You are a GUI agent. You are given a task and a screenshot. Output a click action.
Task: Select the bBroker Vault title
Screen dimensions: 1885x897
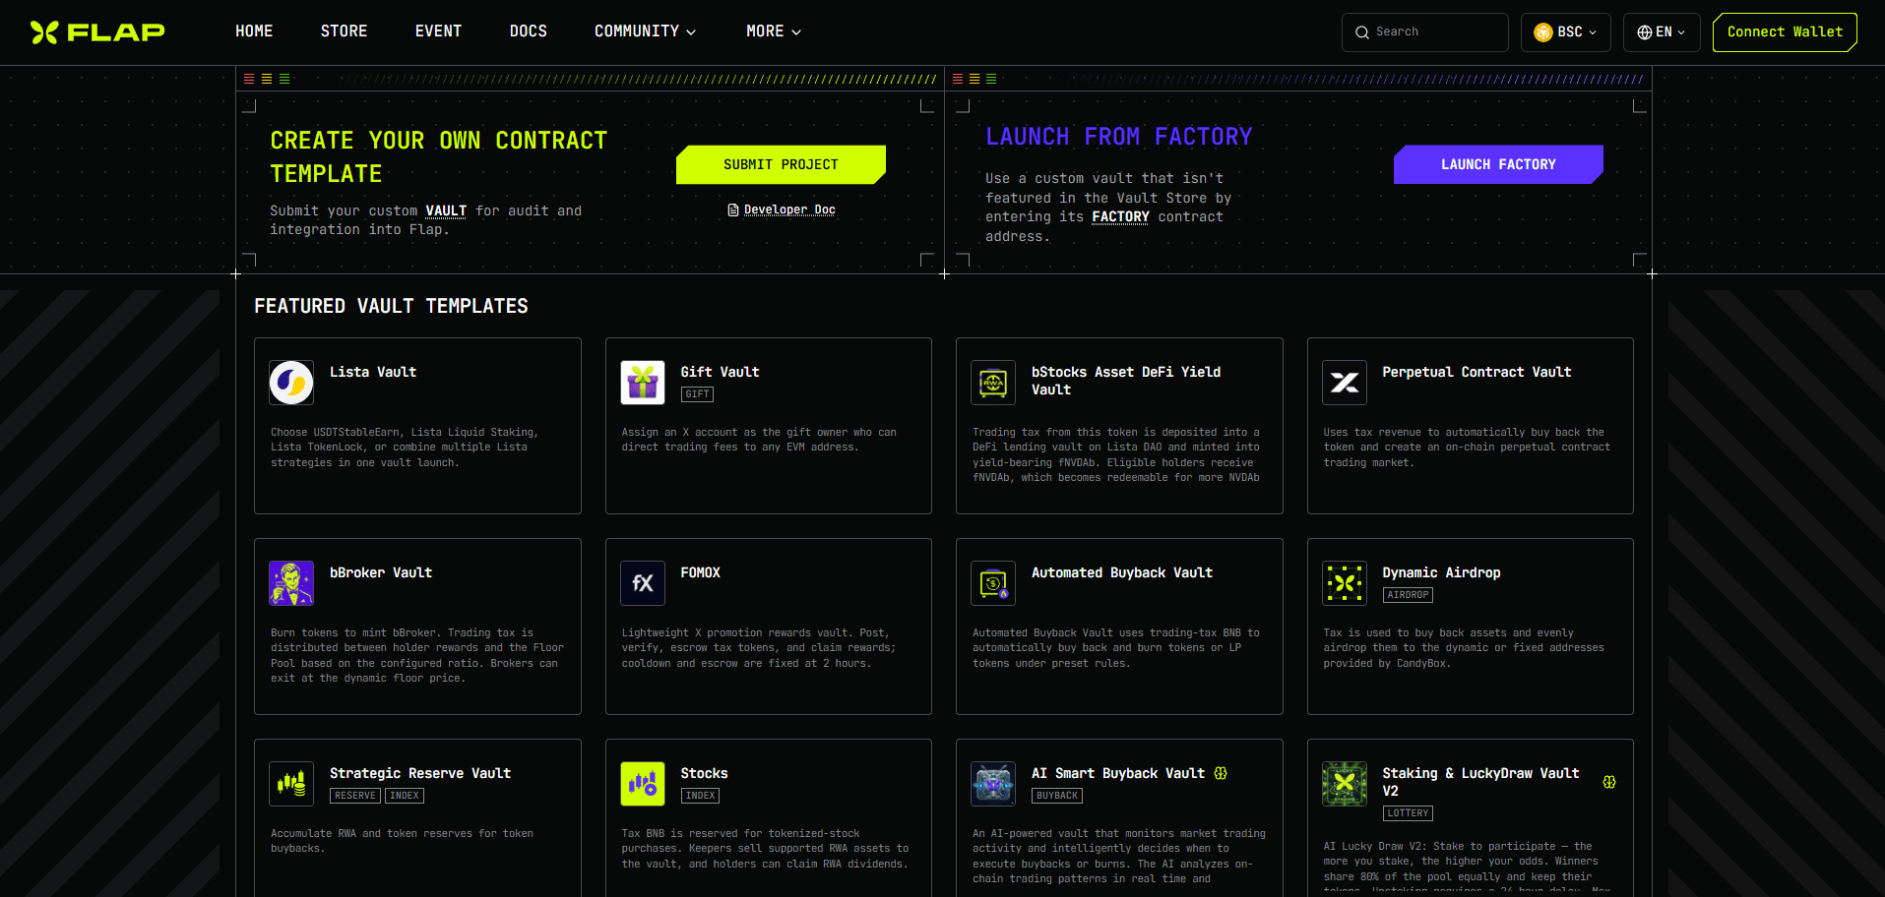tap(381, 572)
